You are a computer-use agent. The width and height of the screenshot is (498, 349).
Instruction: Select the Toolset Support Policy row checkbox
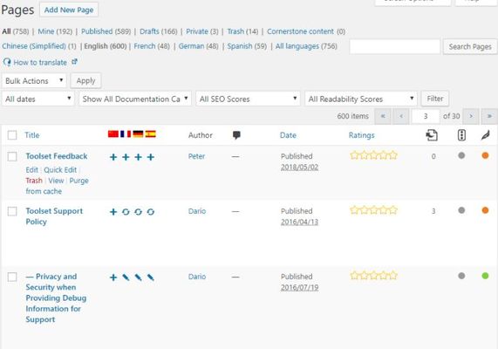coord(12,211)
